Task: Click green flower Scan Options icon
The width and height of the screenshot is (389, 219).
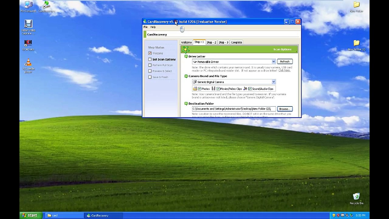Action: [x=186, y=49]
